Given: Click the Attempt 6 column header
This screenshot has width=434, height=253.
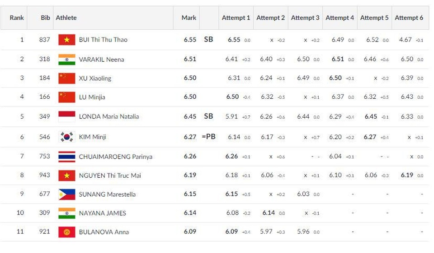Looking at the screenshot, I should pyautogui.click(x=409, y=18).
